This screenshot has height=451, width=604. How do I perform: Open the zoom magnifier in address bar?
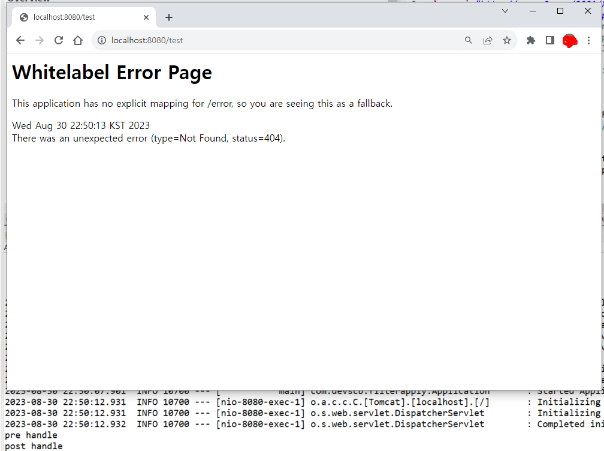pos(469,40)
